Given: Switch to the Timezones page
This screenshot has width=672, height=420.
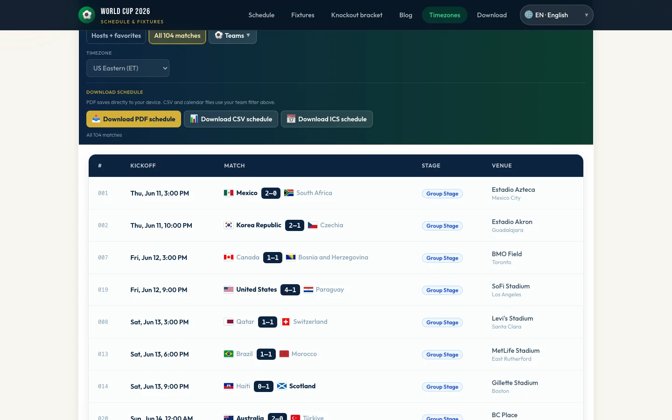Looking at the screenshot, I should pyautogui.click(x=445, y=15).
